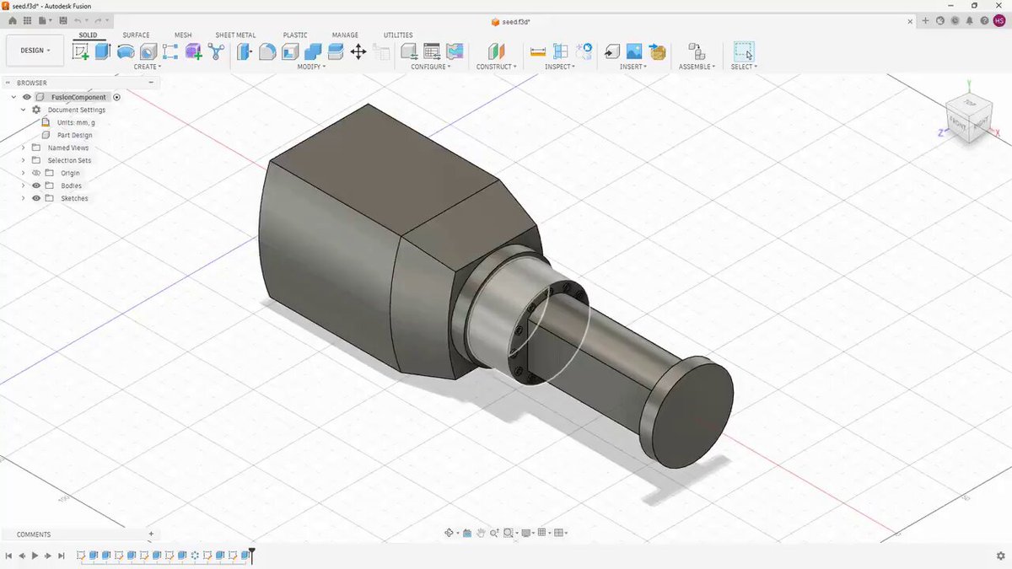Select the Fillet tool
The image size is (1012, 569).
point(267,51)
